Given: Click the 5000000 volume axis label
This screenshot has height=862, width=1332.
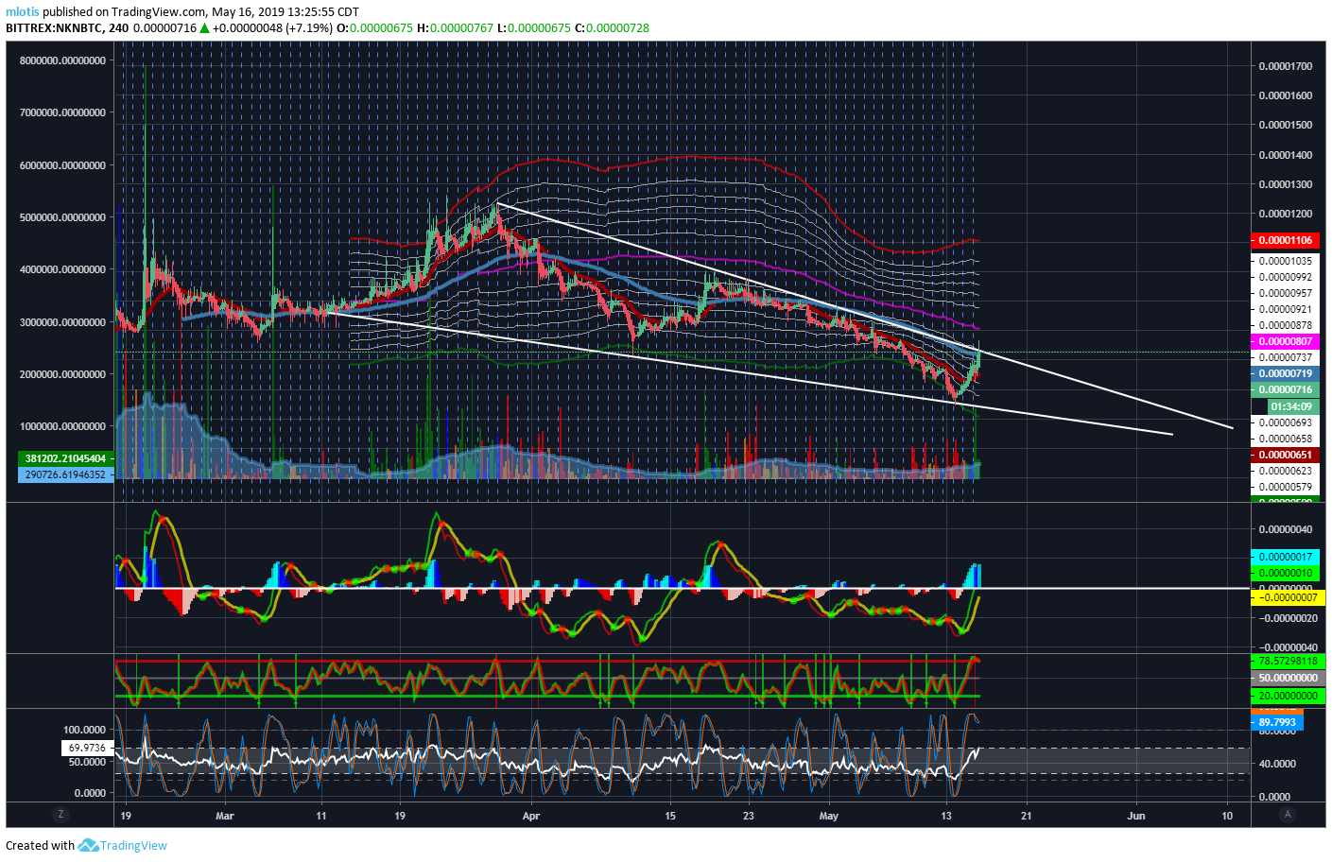Looking at the screenshot, I should pos(62,217).
